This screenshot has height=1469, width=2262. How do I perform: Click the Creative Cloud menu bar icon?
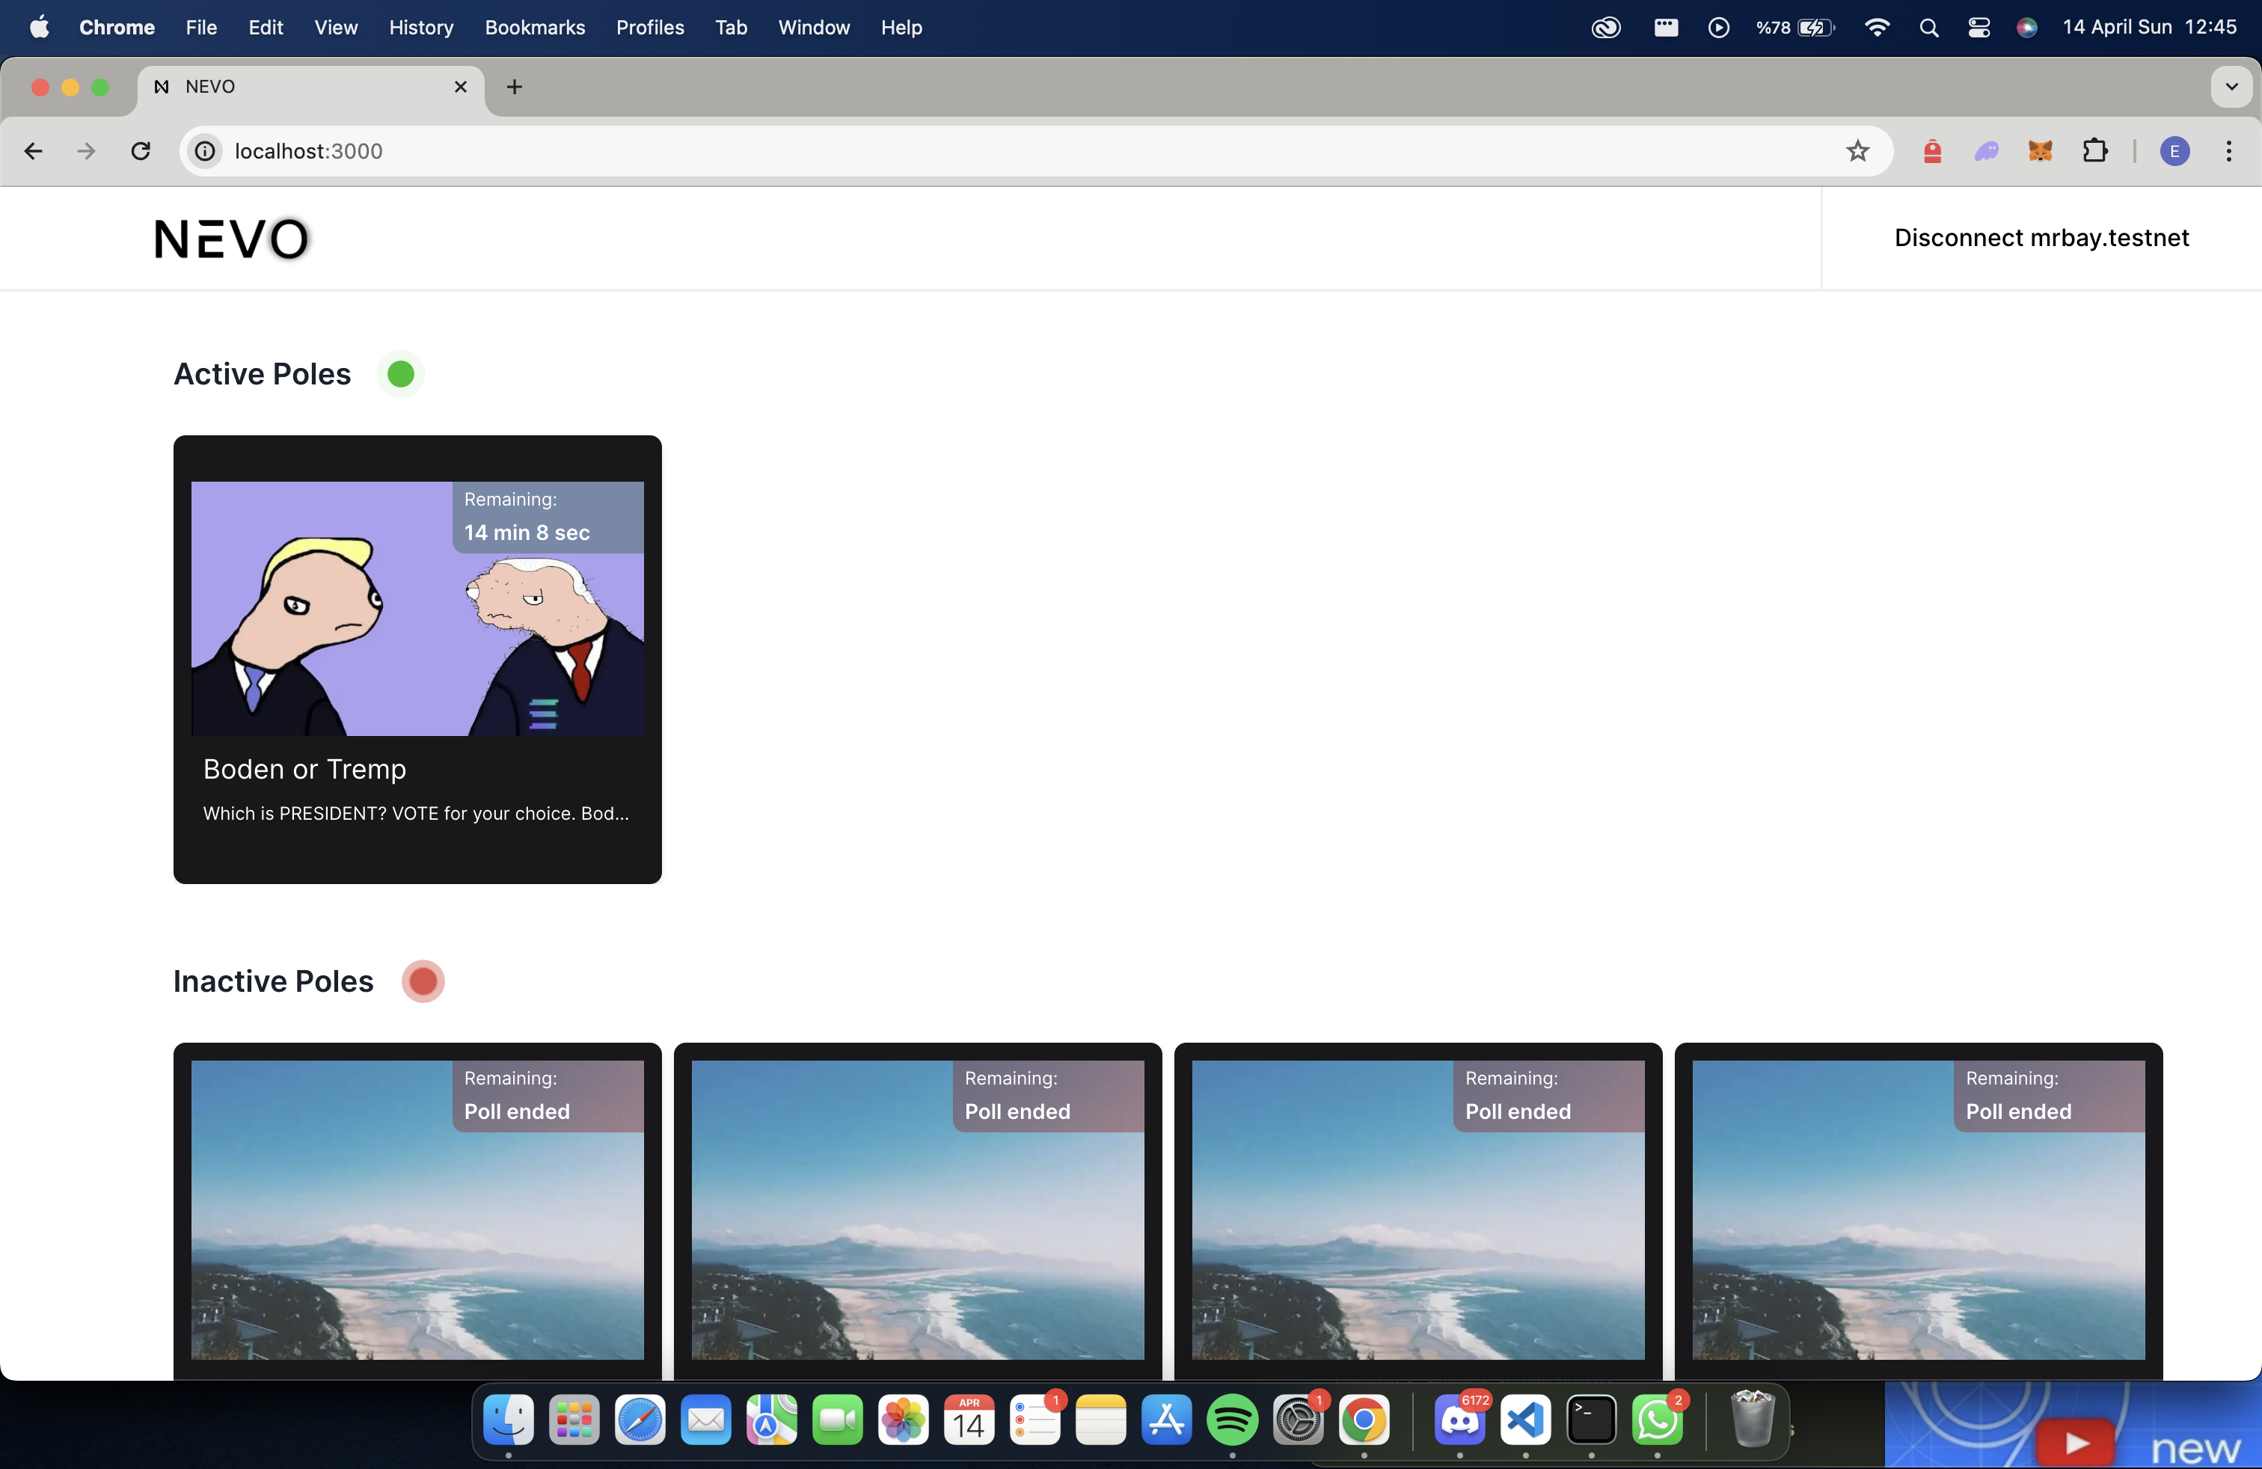[1606, 28]
